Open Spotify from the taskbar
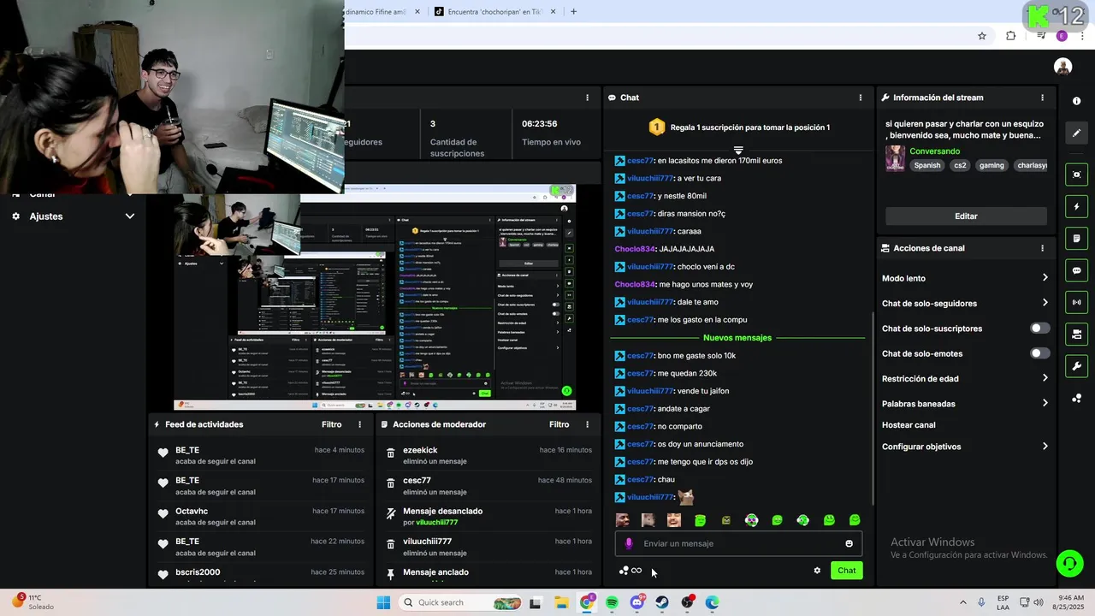Viewport: 1095px width, 616px height. pos(612,602)
